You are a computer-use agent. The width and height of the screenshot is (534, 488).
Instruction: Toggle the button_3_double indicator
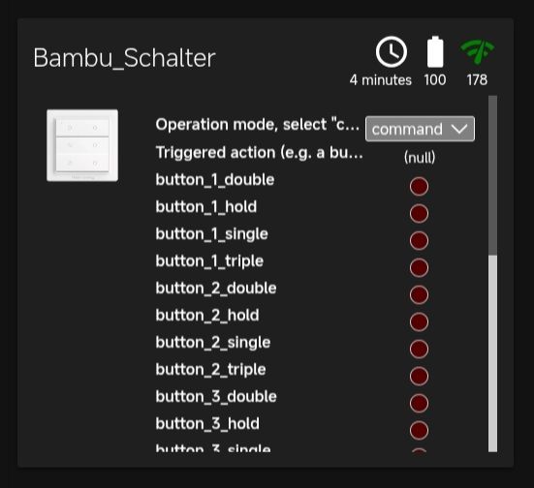click(x=419, y=403)
